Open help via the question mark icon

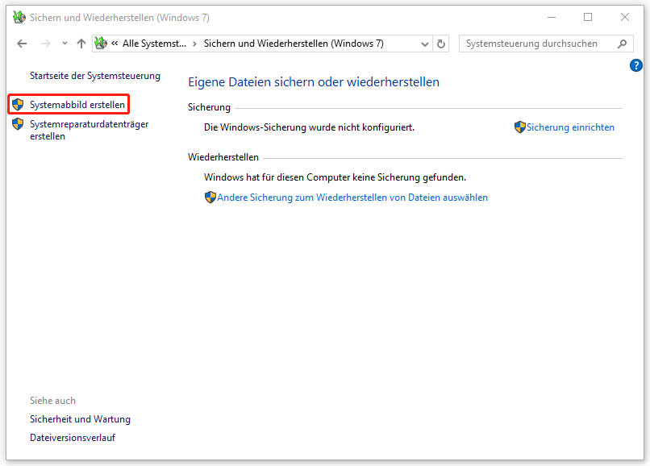[635, 65]
